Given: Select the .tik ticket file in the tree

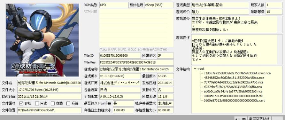Looking at the screenshot, I should pyautogui.click(x=233, y=96).
